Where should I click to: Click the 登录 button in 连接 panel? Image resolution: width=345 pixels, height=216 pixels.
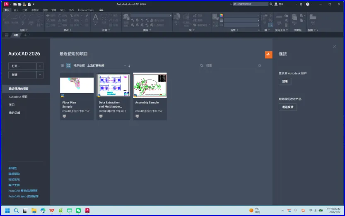point(285,81)
